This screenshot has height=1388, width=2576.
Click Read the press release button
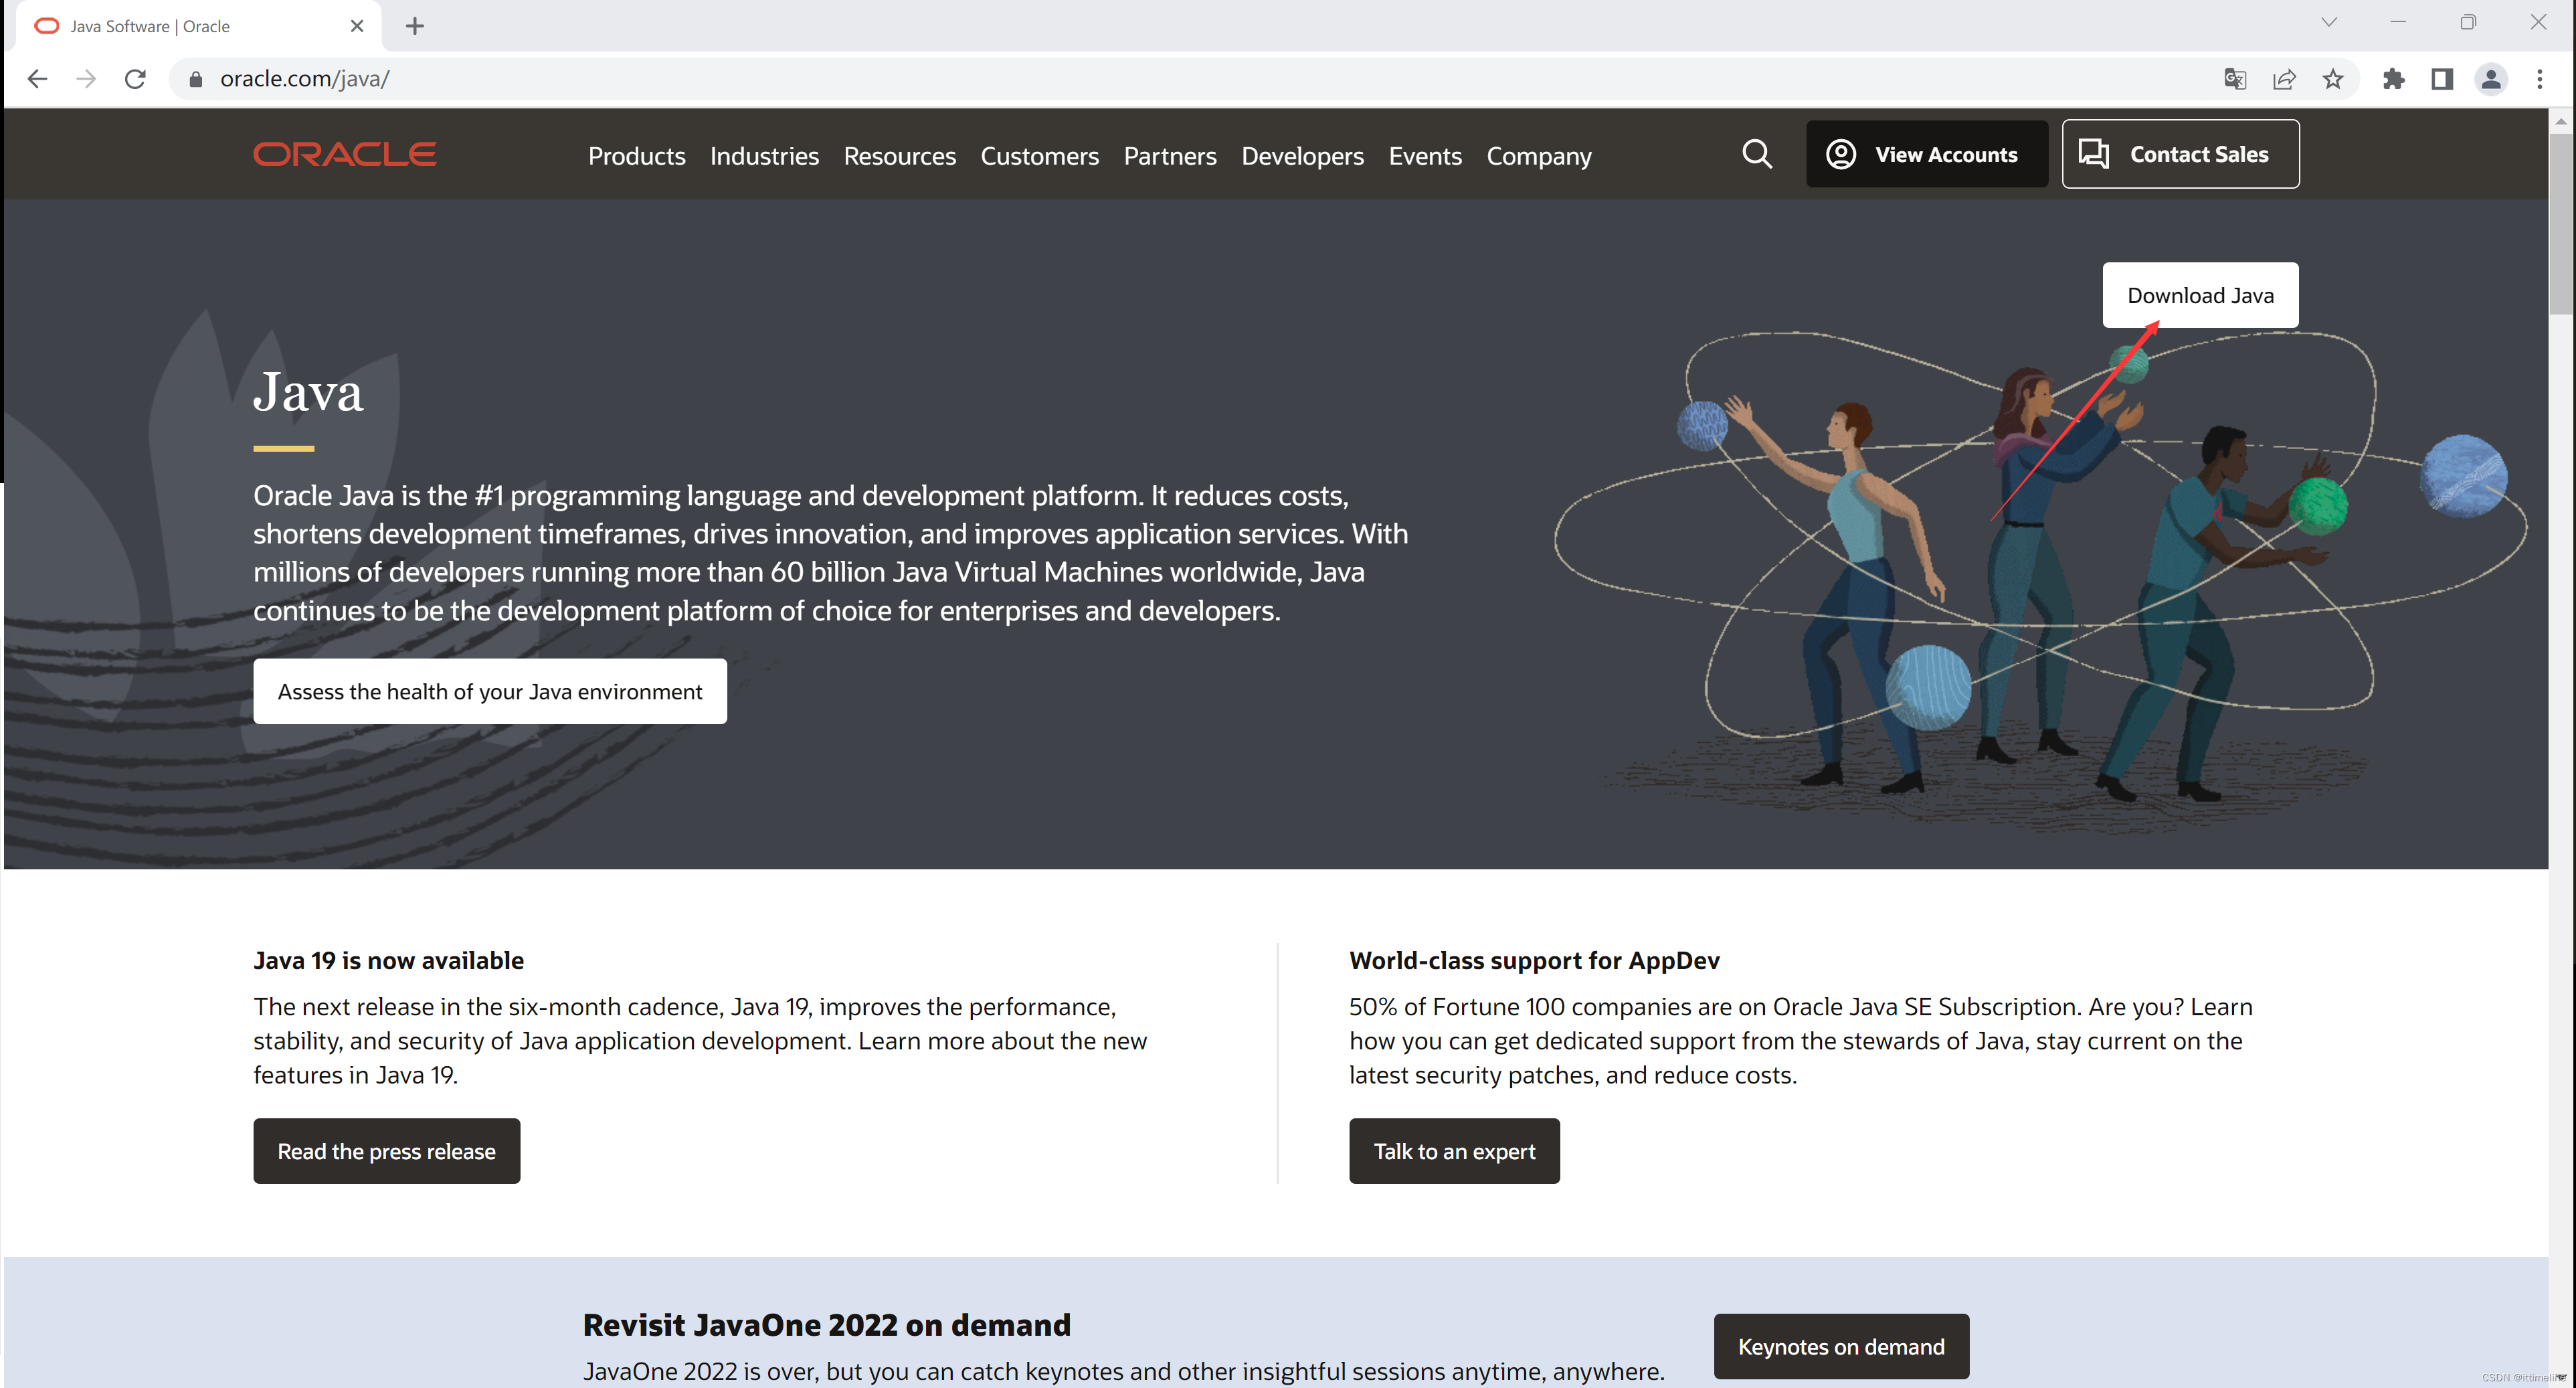[x=387, y=1151]
